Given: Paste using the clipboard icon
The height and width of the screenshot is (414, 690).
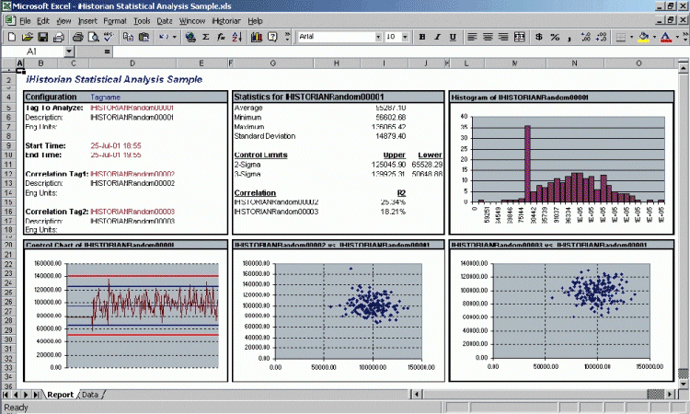Looking at the screenshot, I should 144,37.
